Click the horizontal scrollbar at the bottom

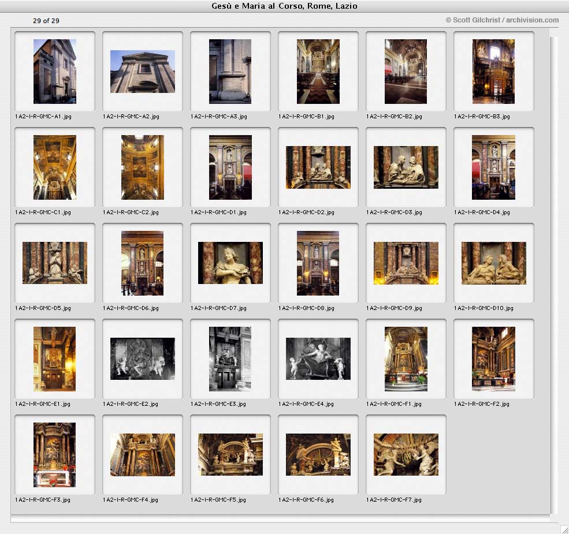280,519
